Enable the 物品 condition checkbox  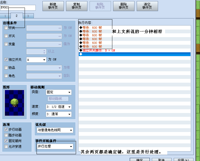point(6,67)
